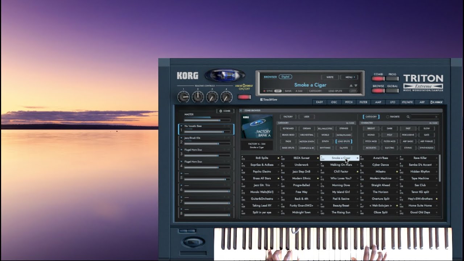Open the MENU dropdown
This screenshot has width=464, height=261.
click(x=349, y=77)
